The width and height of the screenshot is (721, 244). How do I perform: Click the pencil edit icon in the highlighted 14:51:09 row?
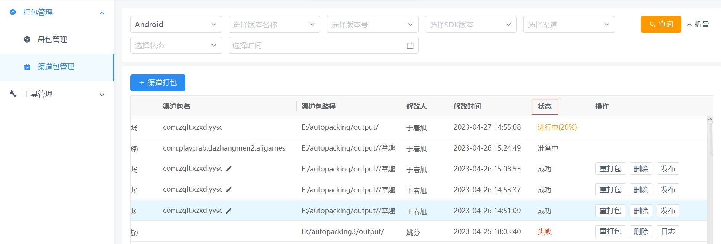[229, 211]
